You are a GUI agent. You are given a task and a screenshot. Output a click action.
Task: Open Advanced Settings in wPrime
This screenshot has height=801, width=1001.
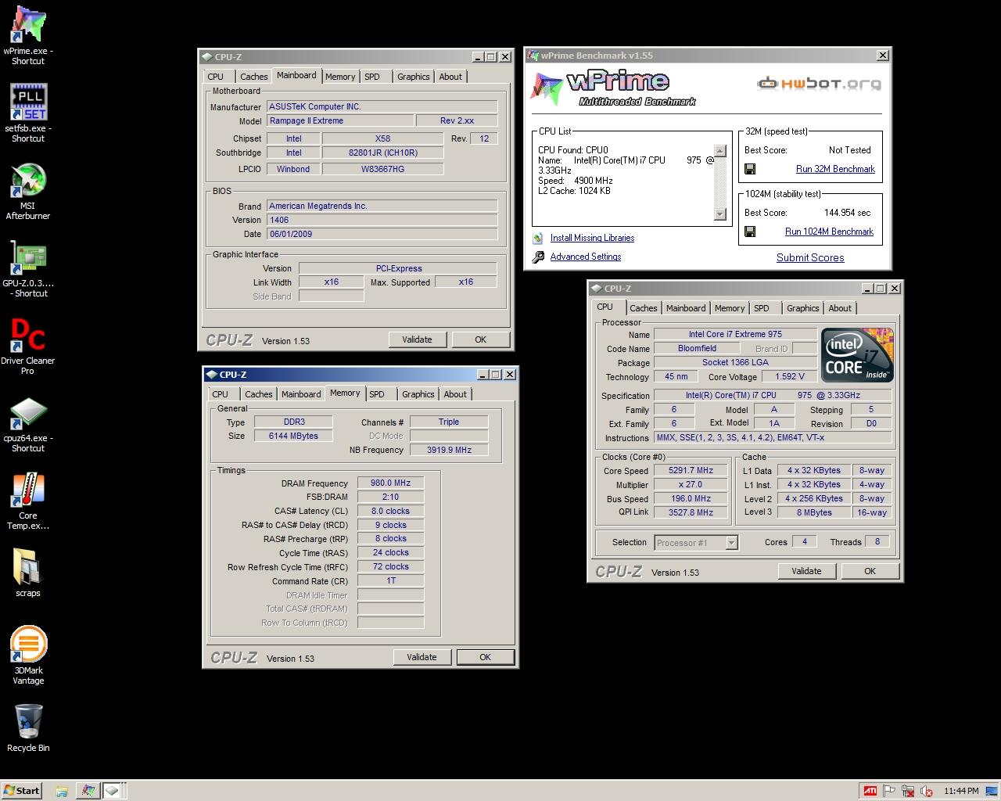point(586,257)
